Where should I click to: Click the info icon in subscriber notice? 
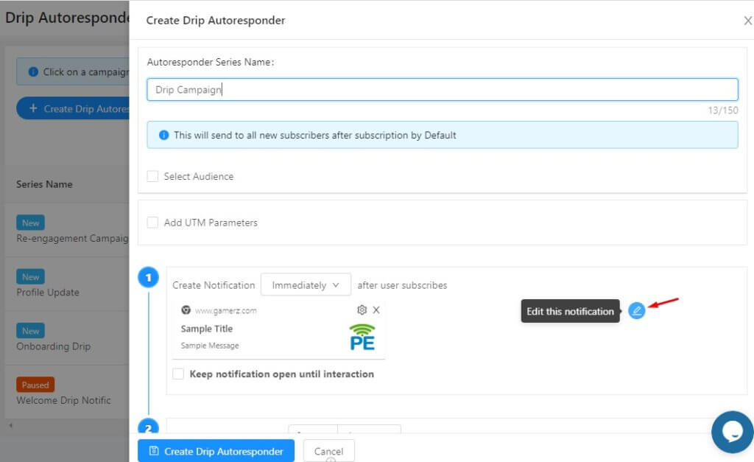coord(163,136)
